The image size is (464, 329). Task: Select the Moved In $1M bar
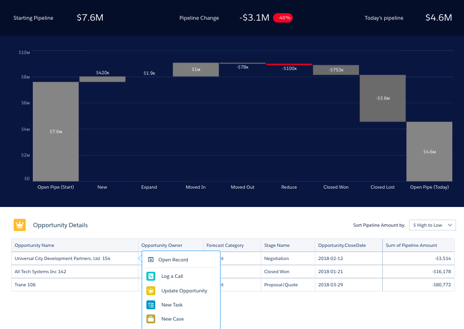coord(196,69)
